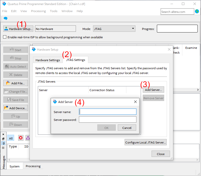The image size is (201, 176).
Task: Click the No Hardware field
Action: [x=55, y=29]
